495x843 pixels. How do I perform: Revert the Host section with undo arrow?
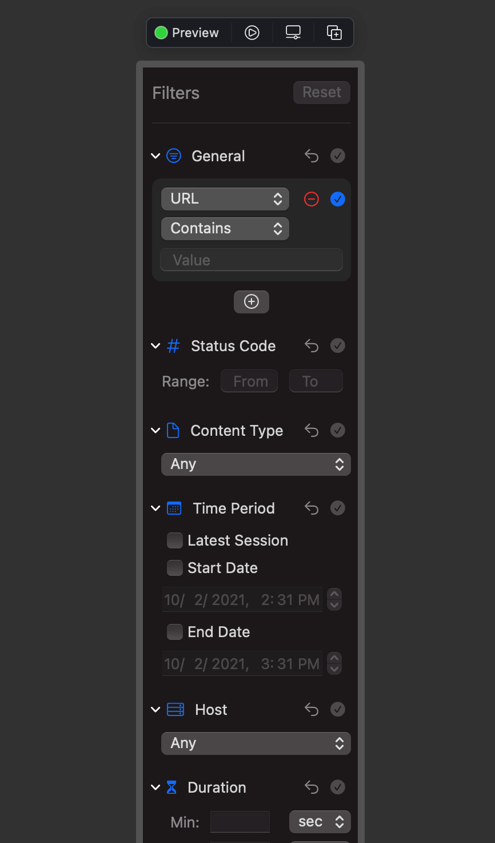point(312,710)
